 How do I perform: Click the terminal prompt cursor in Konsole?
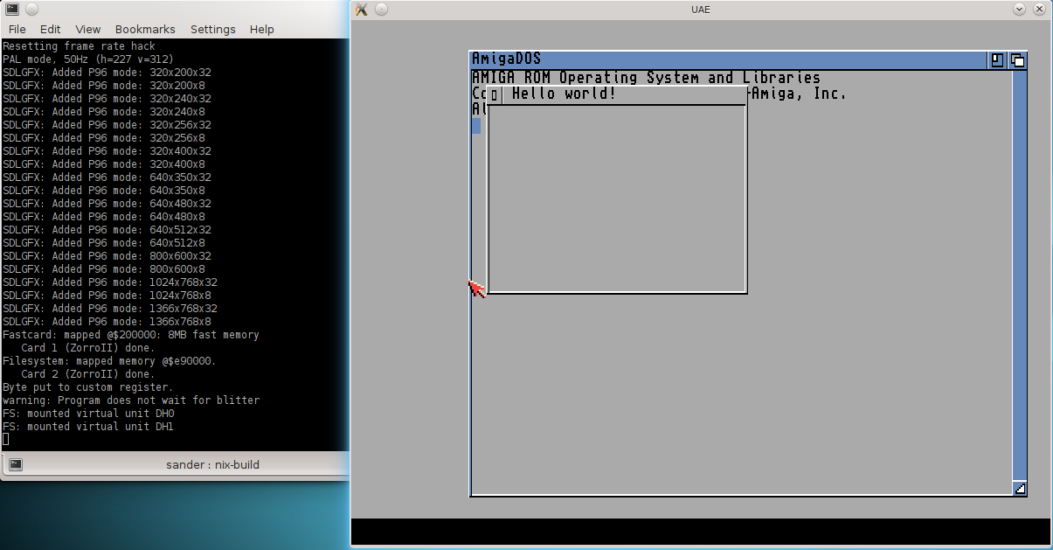tap(4, 438)
